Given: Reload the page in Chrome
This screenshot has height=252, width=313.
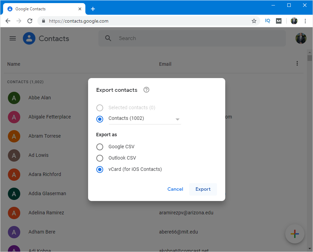Looking at the screenshot, I should point(30,21).
